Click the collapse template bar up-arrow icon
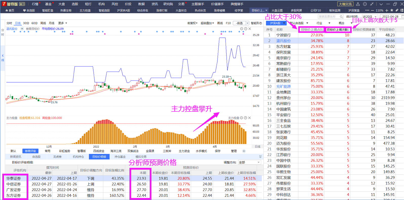 click(x=244, y=151)
